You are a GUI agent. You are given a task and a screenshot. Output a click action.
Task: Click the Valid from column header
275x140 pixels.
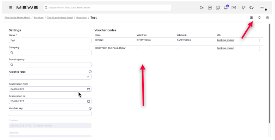tap(142, 35)
